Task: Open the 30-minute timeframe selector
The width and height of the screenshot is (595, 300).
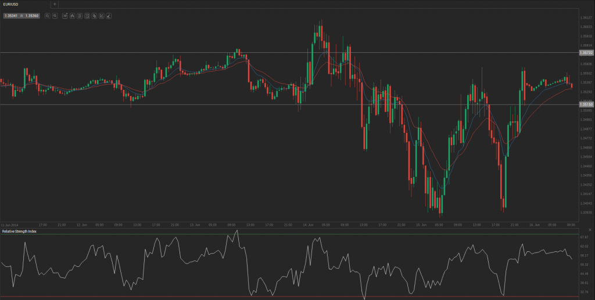Action: [65, 16]
